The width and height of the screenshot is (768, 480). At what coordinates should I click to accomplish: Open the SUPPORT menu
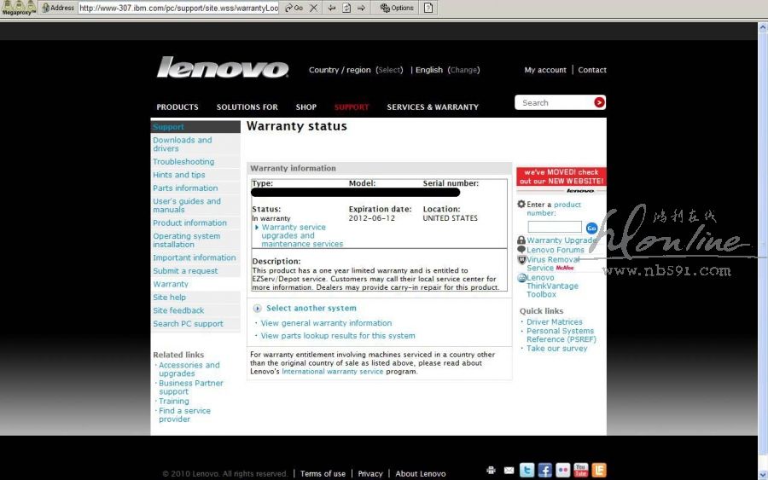352,107
